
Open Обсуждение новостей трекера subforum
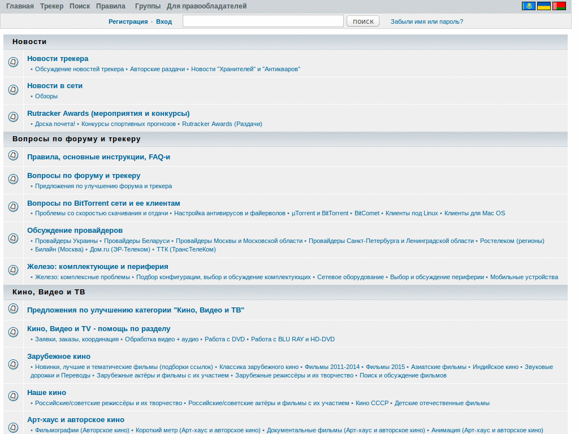(x=79, y=69)
